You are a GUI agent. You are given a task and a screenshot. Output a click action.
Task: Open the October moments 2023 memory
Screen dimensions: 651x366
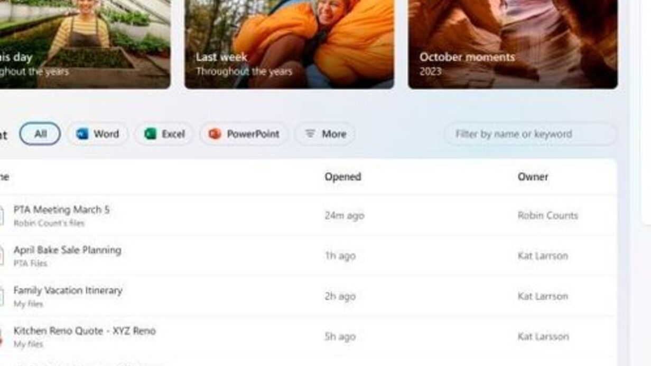pos(513,44)
